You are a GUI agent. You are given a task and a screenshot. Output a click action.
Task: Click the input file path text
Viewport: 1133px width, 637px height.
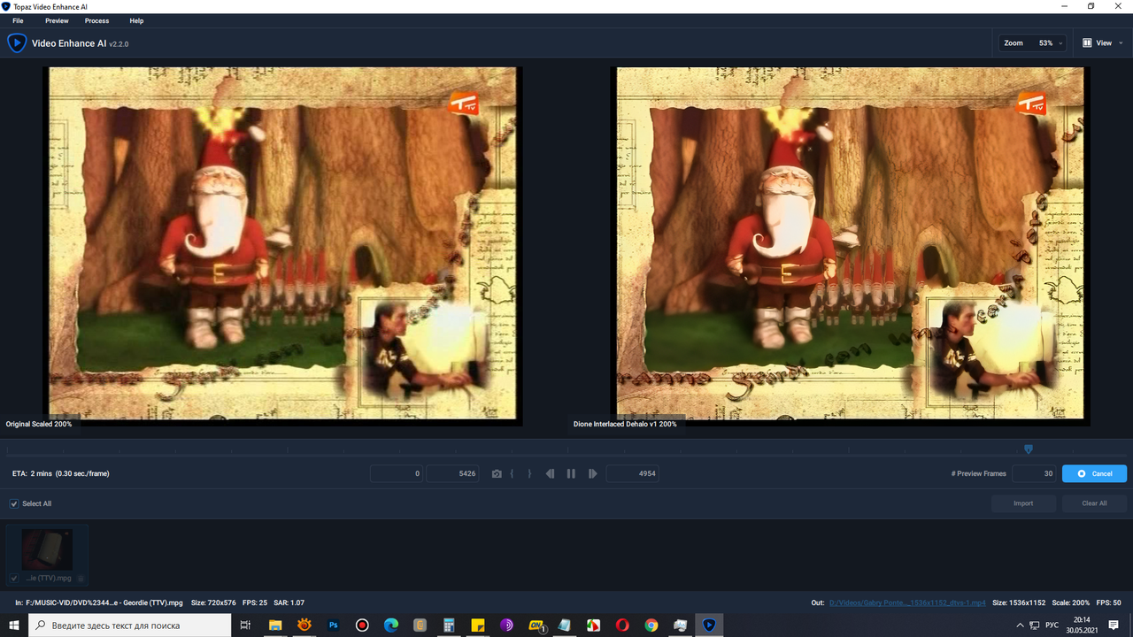click(x=106, y=602)
